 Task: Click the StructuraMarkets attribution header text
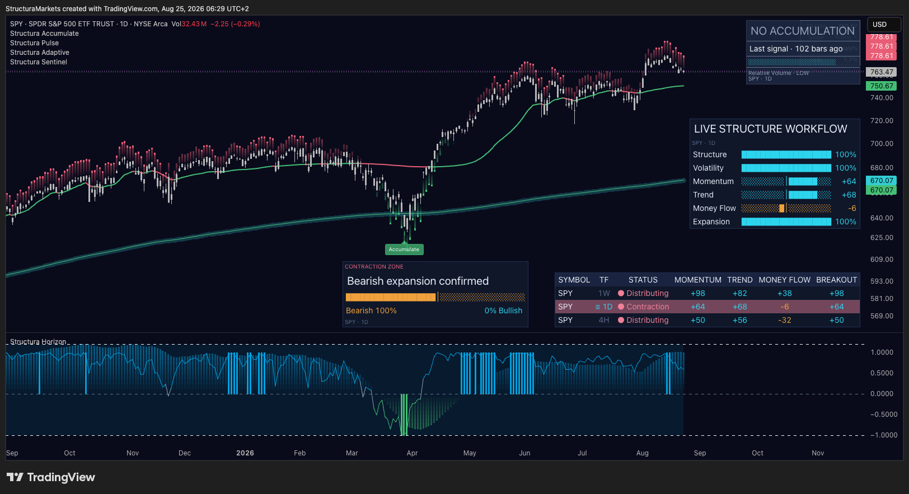[x=127, y=9]
